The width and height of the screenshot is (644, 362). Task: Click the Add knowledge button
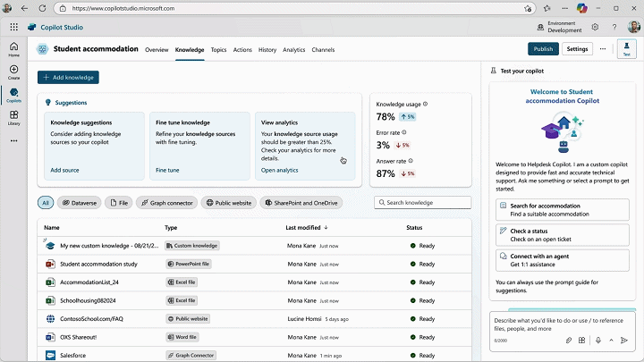click(68, 78)
